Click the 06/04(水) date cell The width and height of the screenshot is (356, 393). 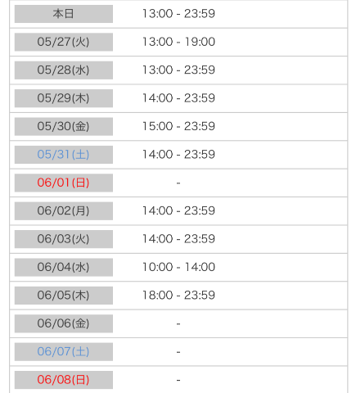pos(64,267)
